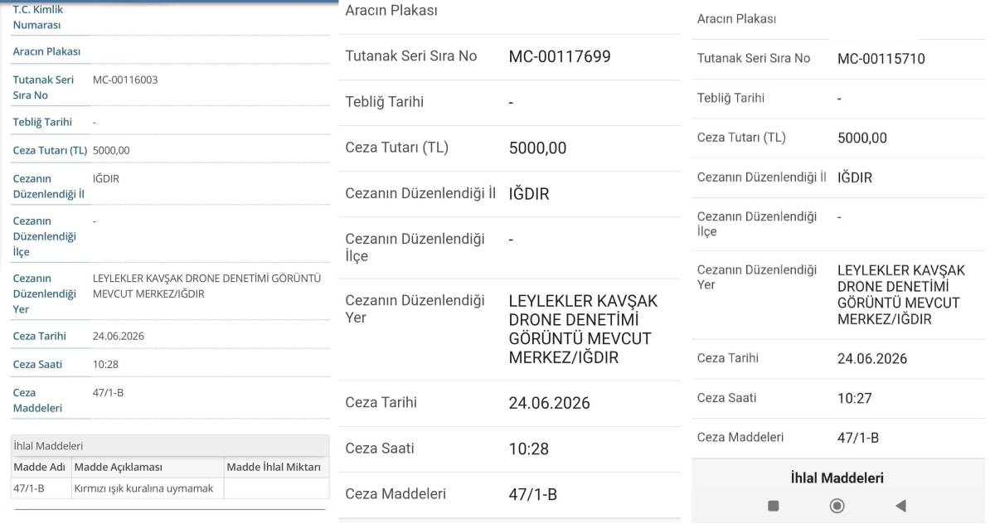Screen dimensions: 995x524
Task: Select the 47/1-B cell in violations table
Action: [x=29, y=489]
